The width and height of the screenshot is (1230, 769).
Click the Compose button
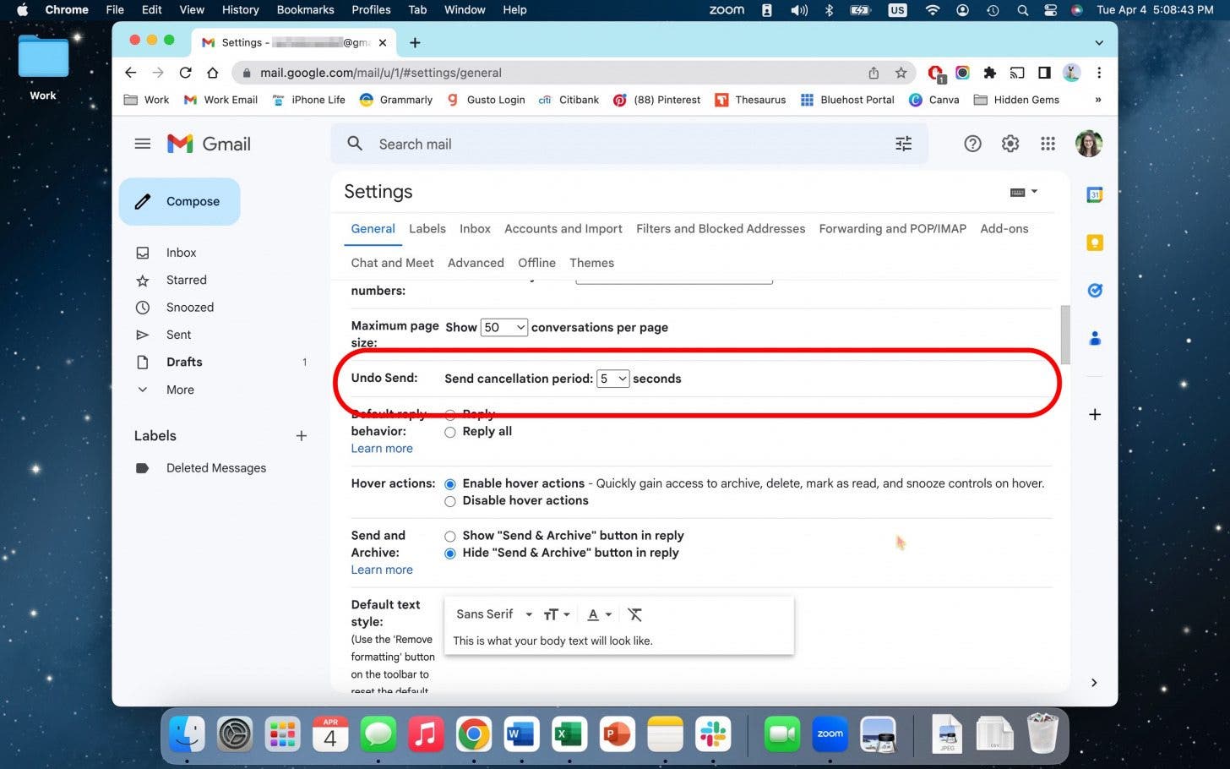[x=180, y=201]
